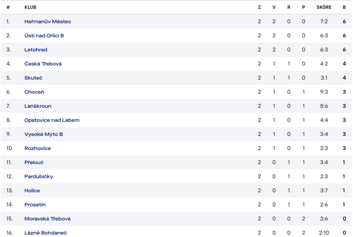Open the Ústí nad Orlicí B club page
Viewport: 353px width, 237px height.
click(44, 36)
